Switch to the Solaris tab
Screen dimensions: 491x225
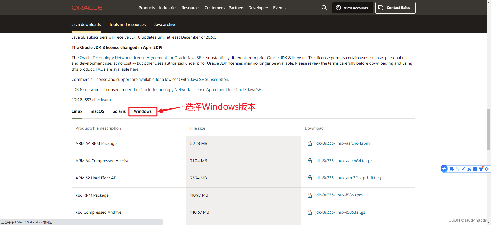pos(119,111)
